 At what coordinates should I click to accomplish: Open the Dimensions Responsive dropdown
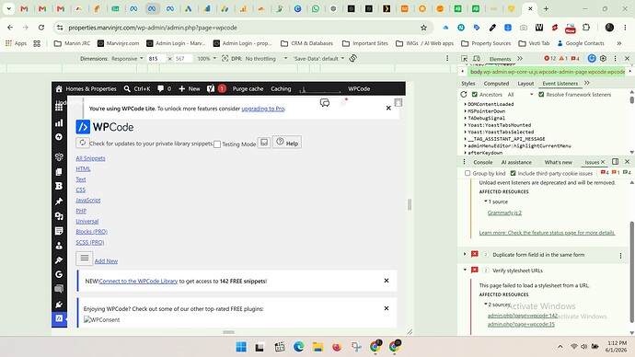pyautogui.click(x=127, y=59)
